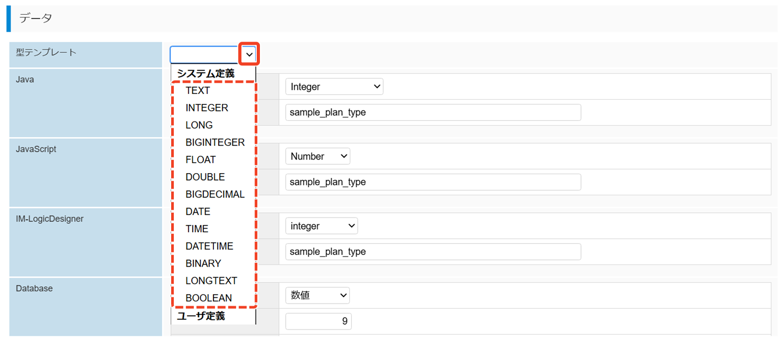Click the Java sample_plan_type text field

[x=433, y=112]
